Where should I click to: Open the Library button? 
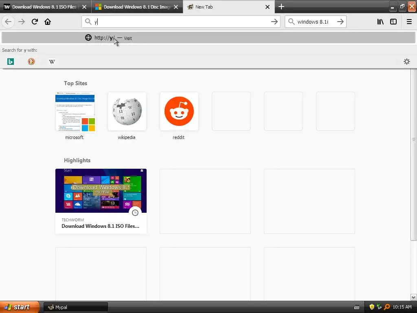point(380,22)
